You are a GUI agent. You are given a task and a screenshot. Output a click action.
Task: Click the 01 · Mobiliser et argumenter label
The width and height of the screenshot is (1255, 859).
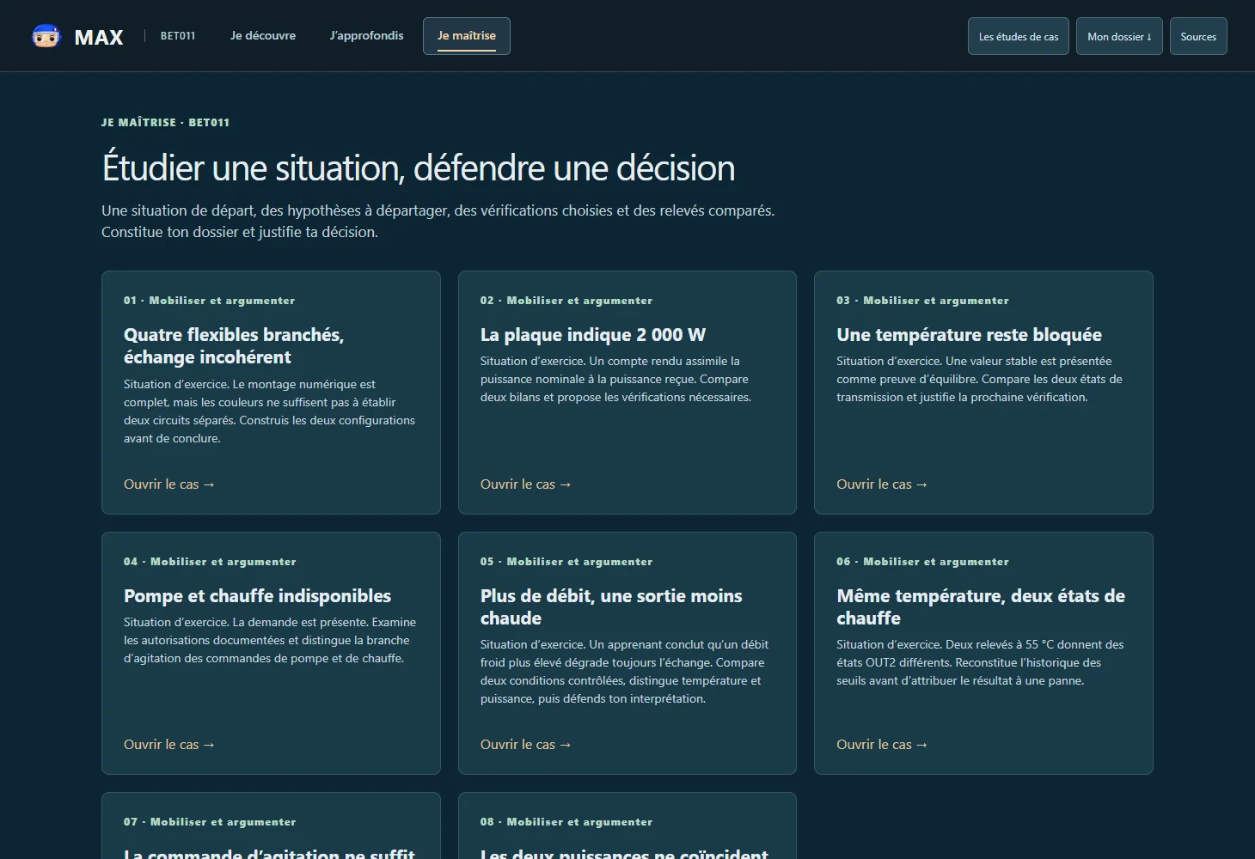(x=210, y=301)
